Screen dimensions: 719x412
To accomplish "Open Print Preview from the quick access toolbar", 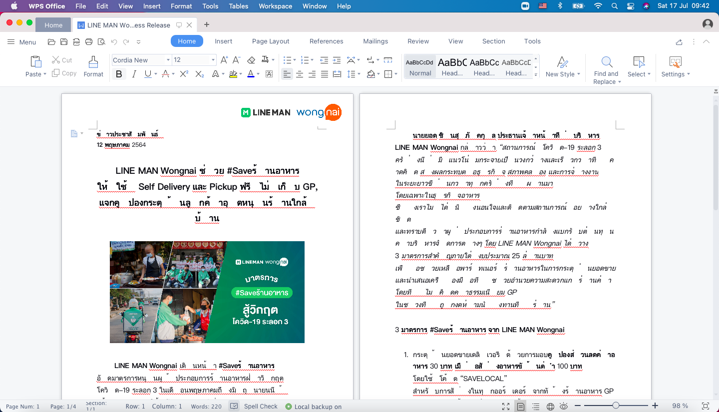I will (101, 42).
